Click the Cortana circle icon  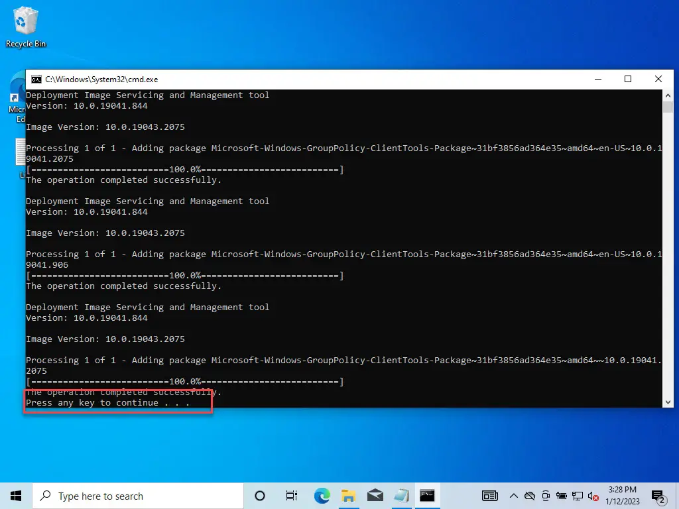coord(260,496)
